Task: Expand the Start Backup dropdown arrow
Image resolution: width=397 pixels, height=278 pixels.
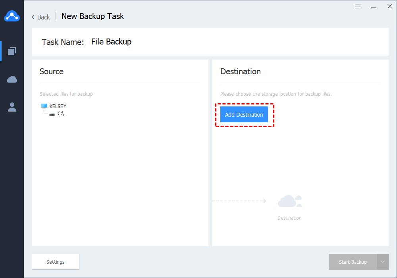Action: click(383, 262)
